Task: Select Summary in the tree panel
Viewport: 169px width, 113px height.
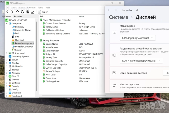Action: pos(20,27)
